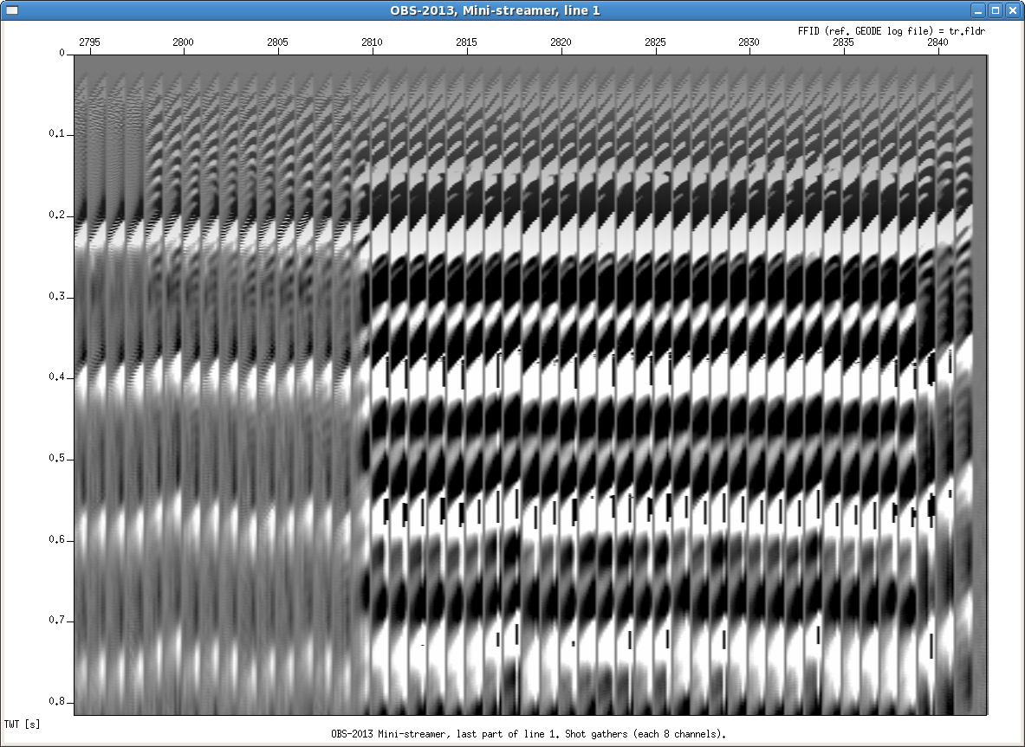Maximize the seismic viewer window

(x=996, y=10)
